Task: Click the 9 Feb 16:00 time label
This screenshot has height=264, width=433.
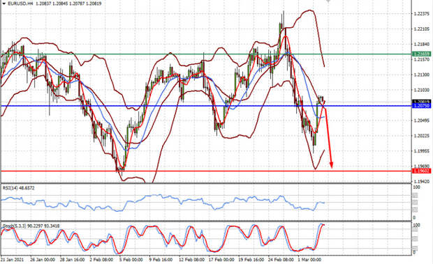Action: pos(161,259)
